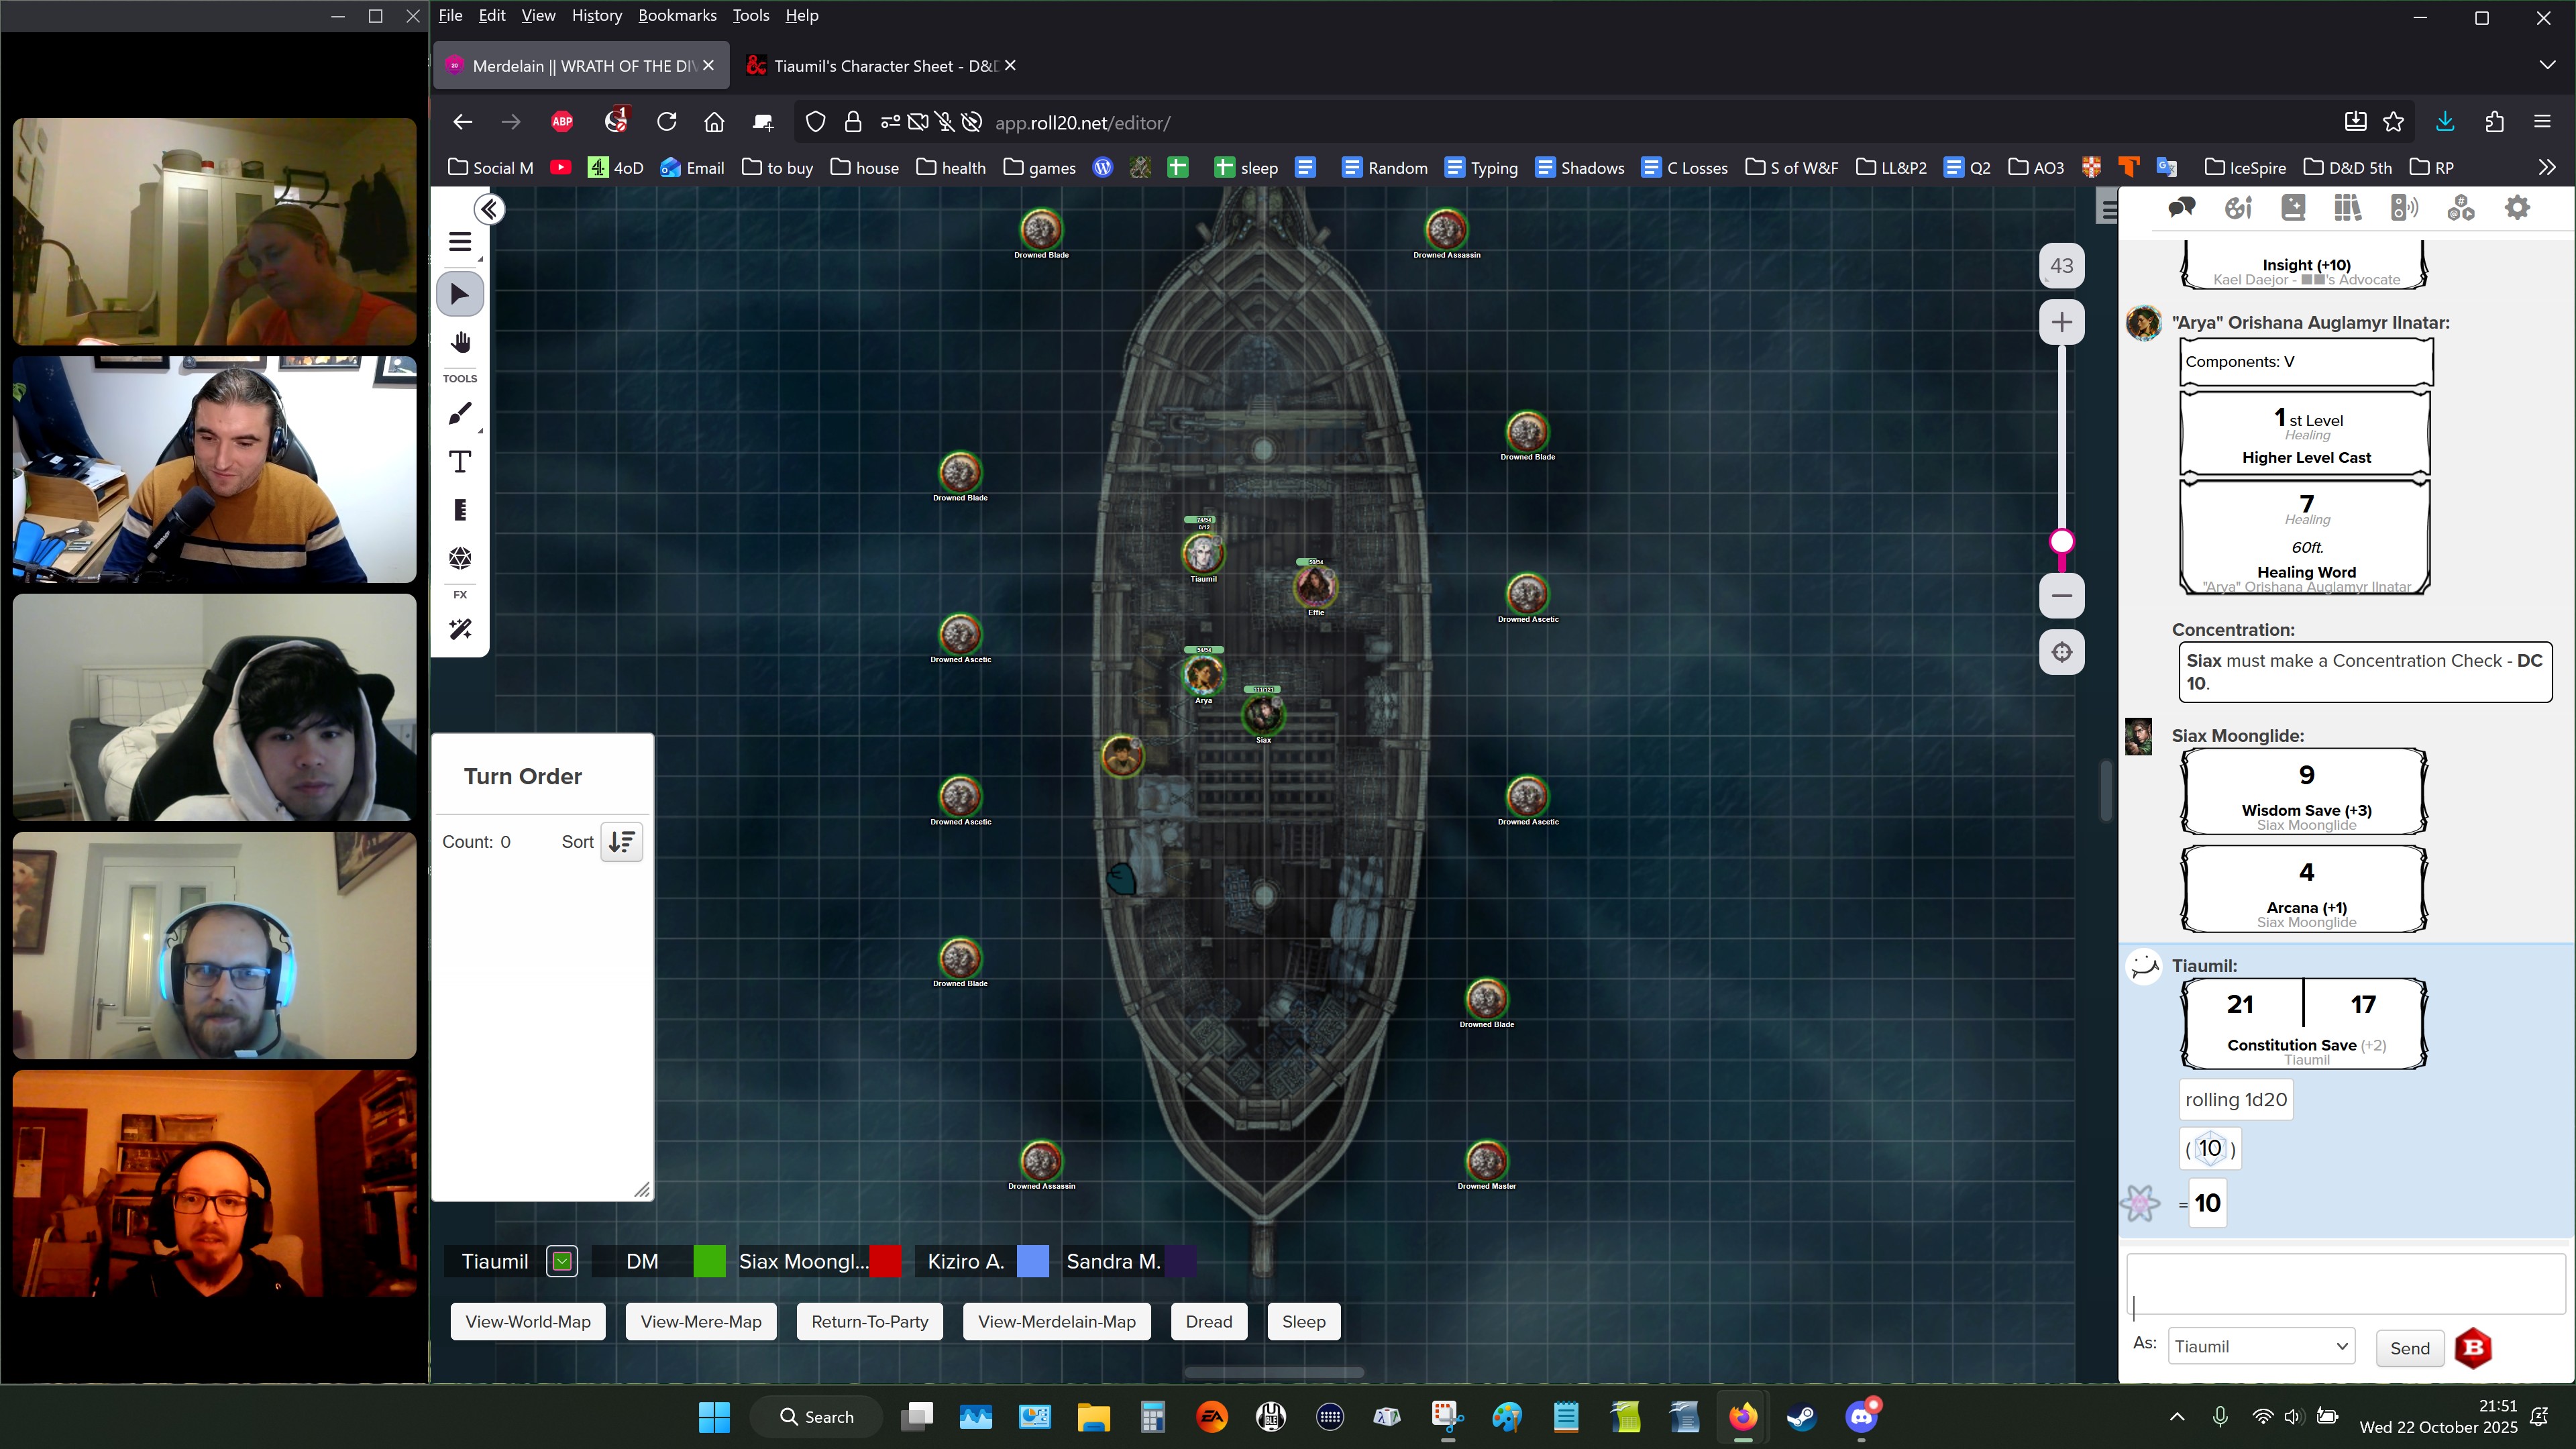Open My Settings gear tab
The height and width of the screenshot is (1449, 2576).
[x=2517, y=208]
